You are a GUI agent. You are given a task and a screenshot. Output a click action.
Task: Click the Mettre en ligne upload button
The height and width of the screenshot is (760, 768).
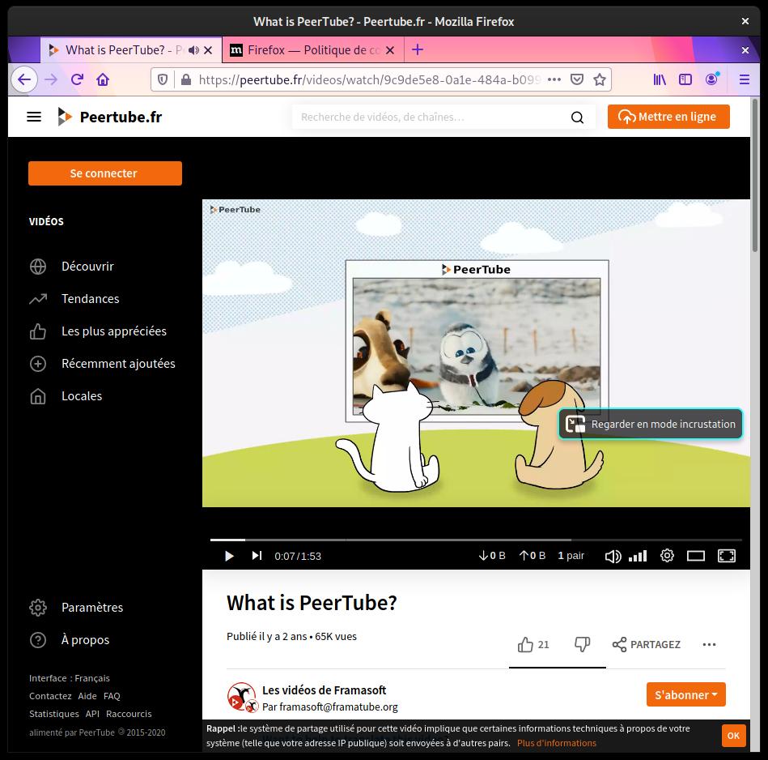click(x=668, y=117)
